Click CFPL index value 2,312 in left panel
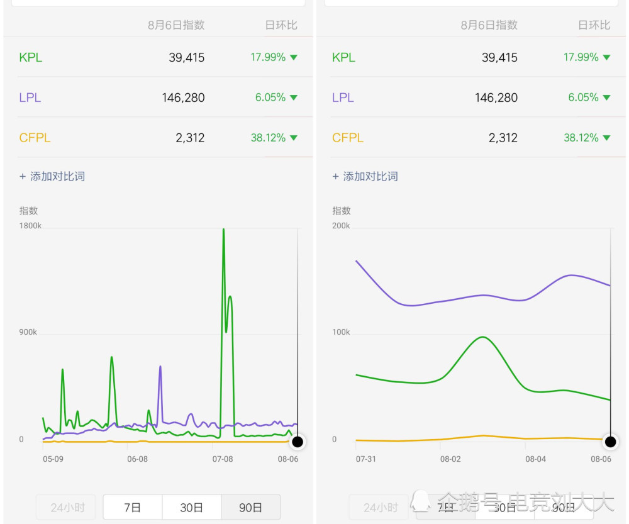 point(190,138)
